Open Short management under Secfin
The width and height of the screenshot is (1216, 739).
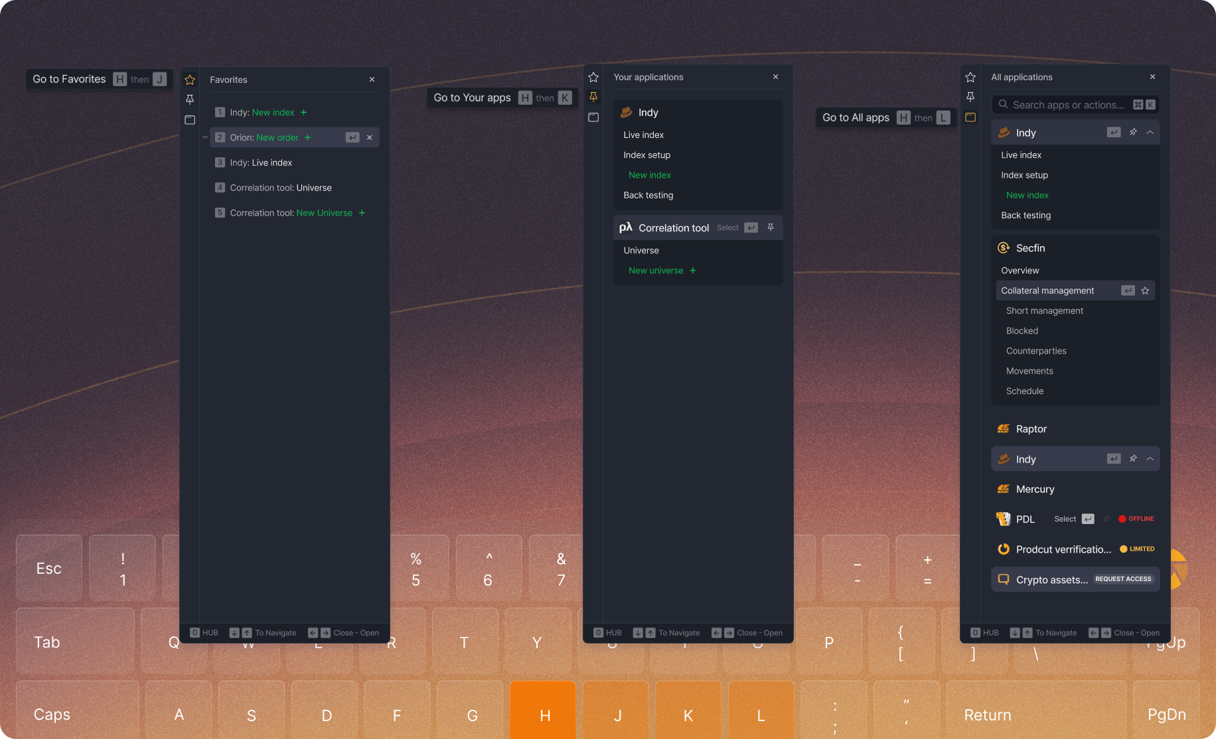1044,310
